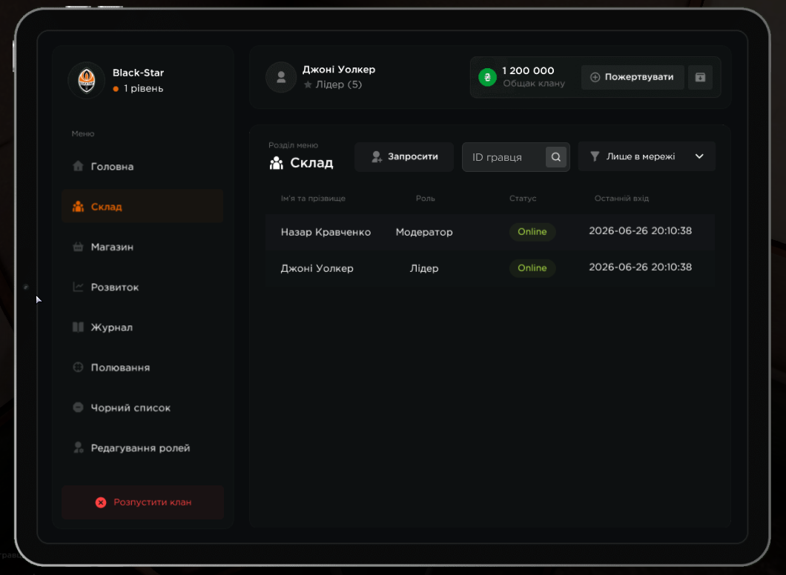The height and width of the screenshot is (575, 786).
Task: Click the search magnifier icon
Action: (x=556, y=157)
